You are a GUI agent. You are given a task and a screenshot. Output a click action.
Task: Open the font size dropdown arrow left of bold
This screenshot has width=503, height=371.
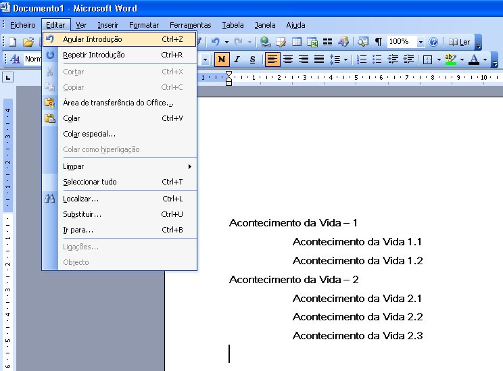(205, 59)
